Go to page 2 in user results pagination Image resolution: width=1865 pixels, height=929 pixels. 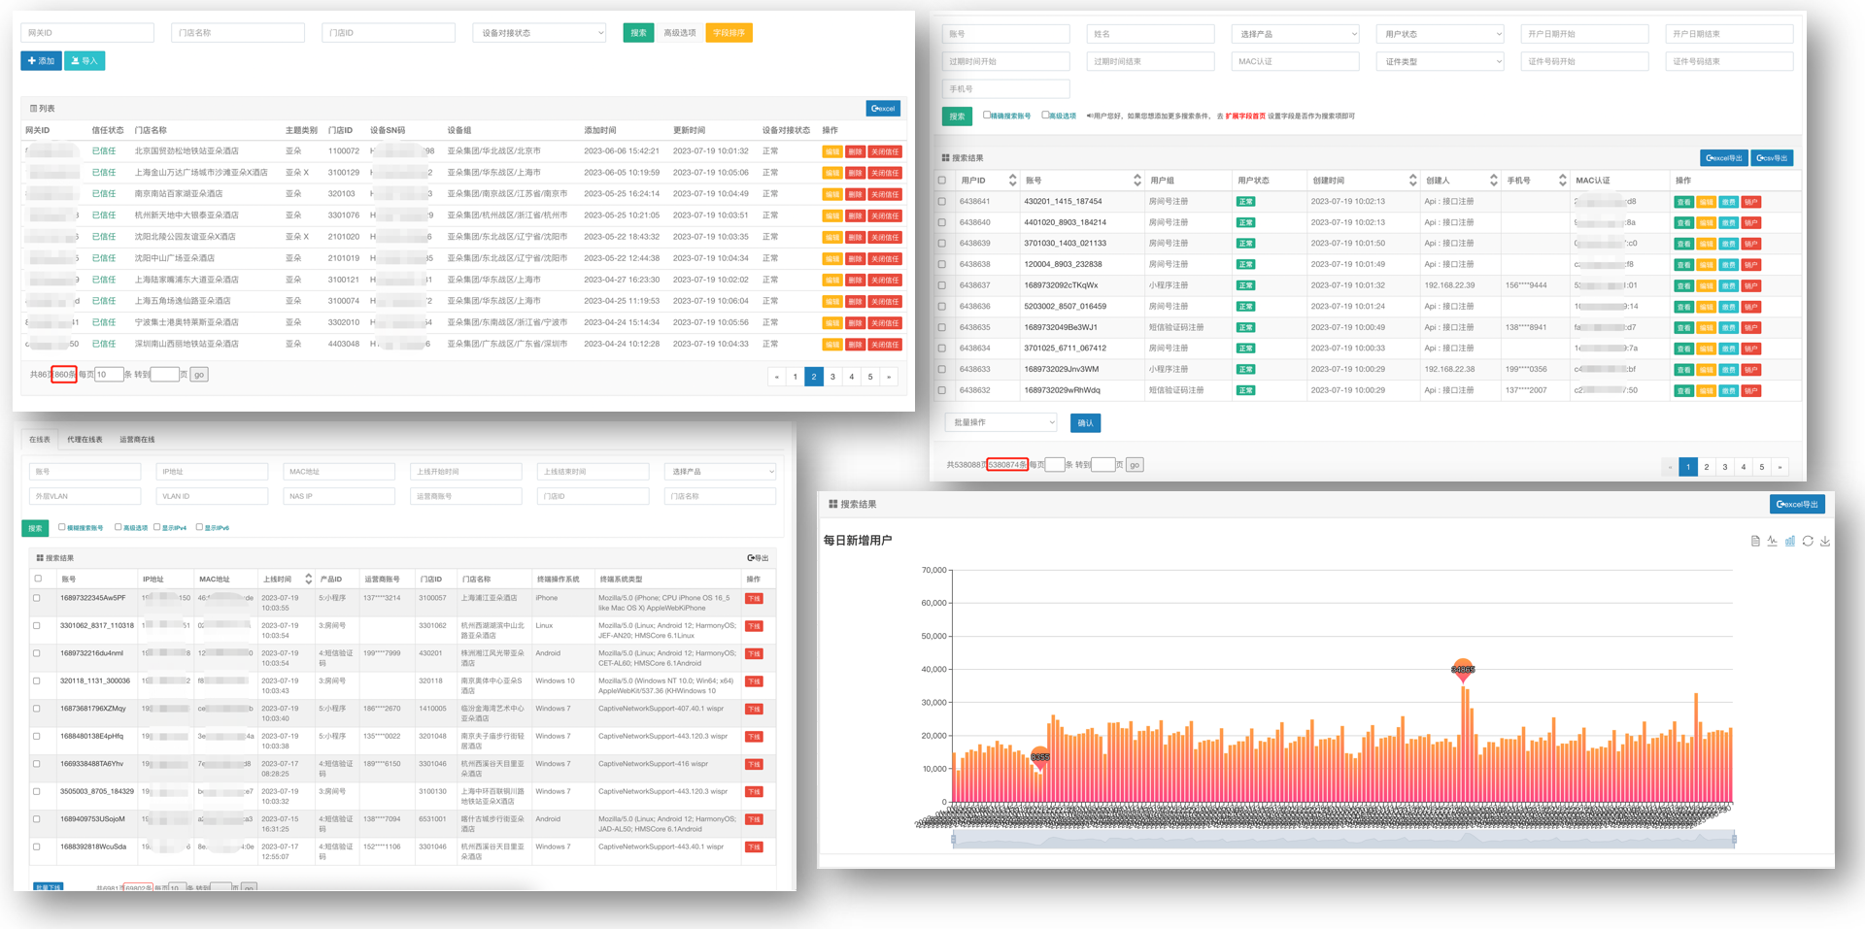1707,467
